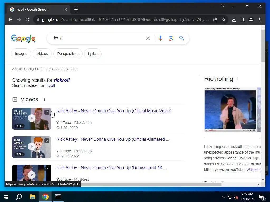270x202 pixels.
Task: View site info via the padlock icon
Action: (x=38, y=19)
